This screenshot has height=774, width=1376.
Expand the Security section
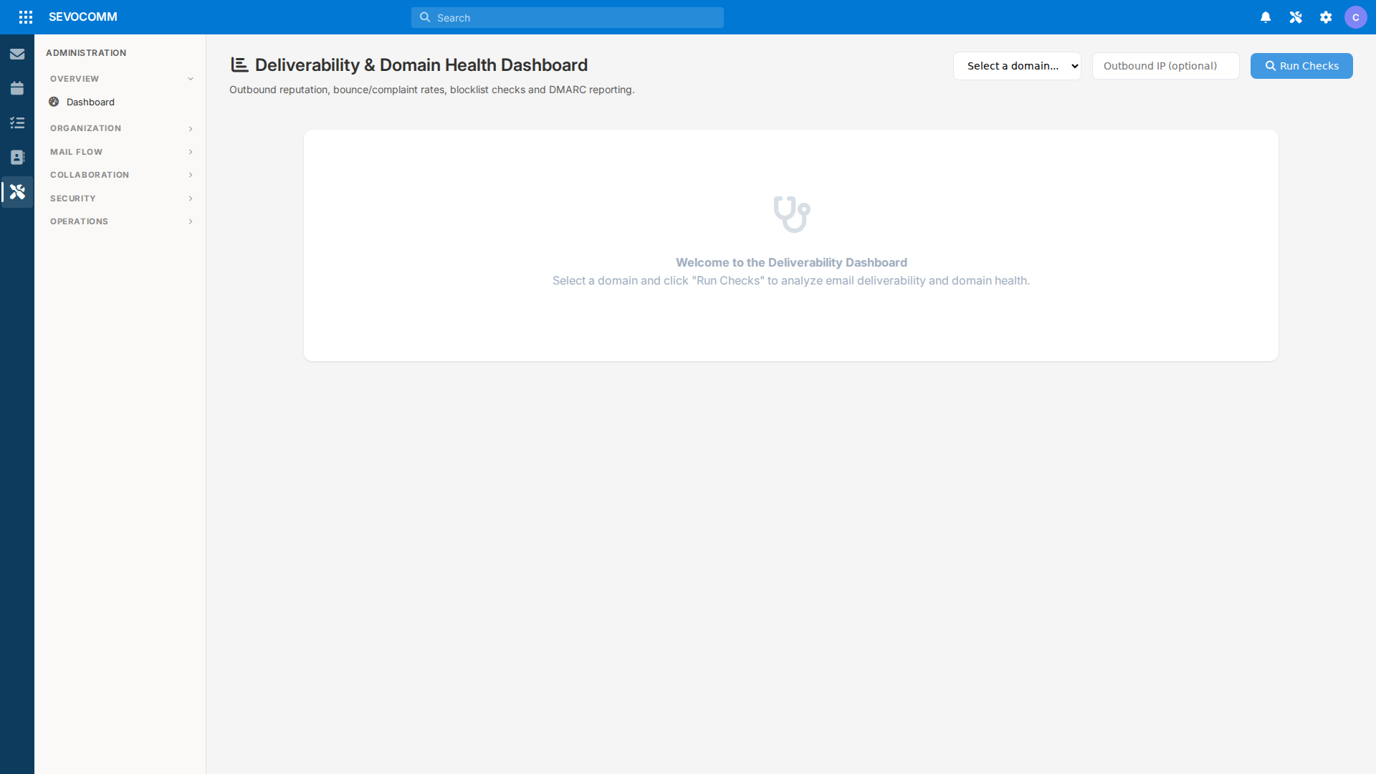click(120, 198)
